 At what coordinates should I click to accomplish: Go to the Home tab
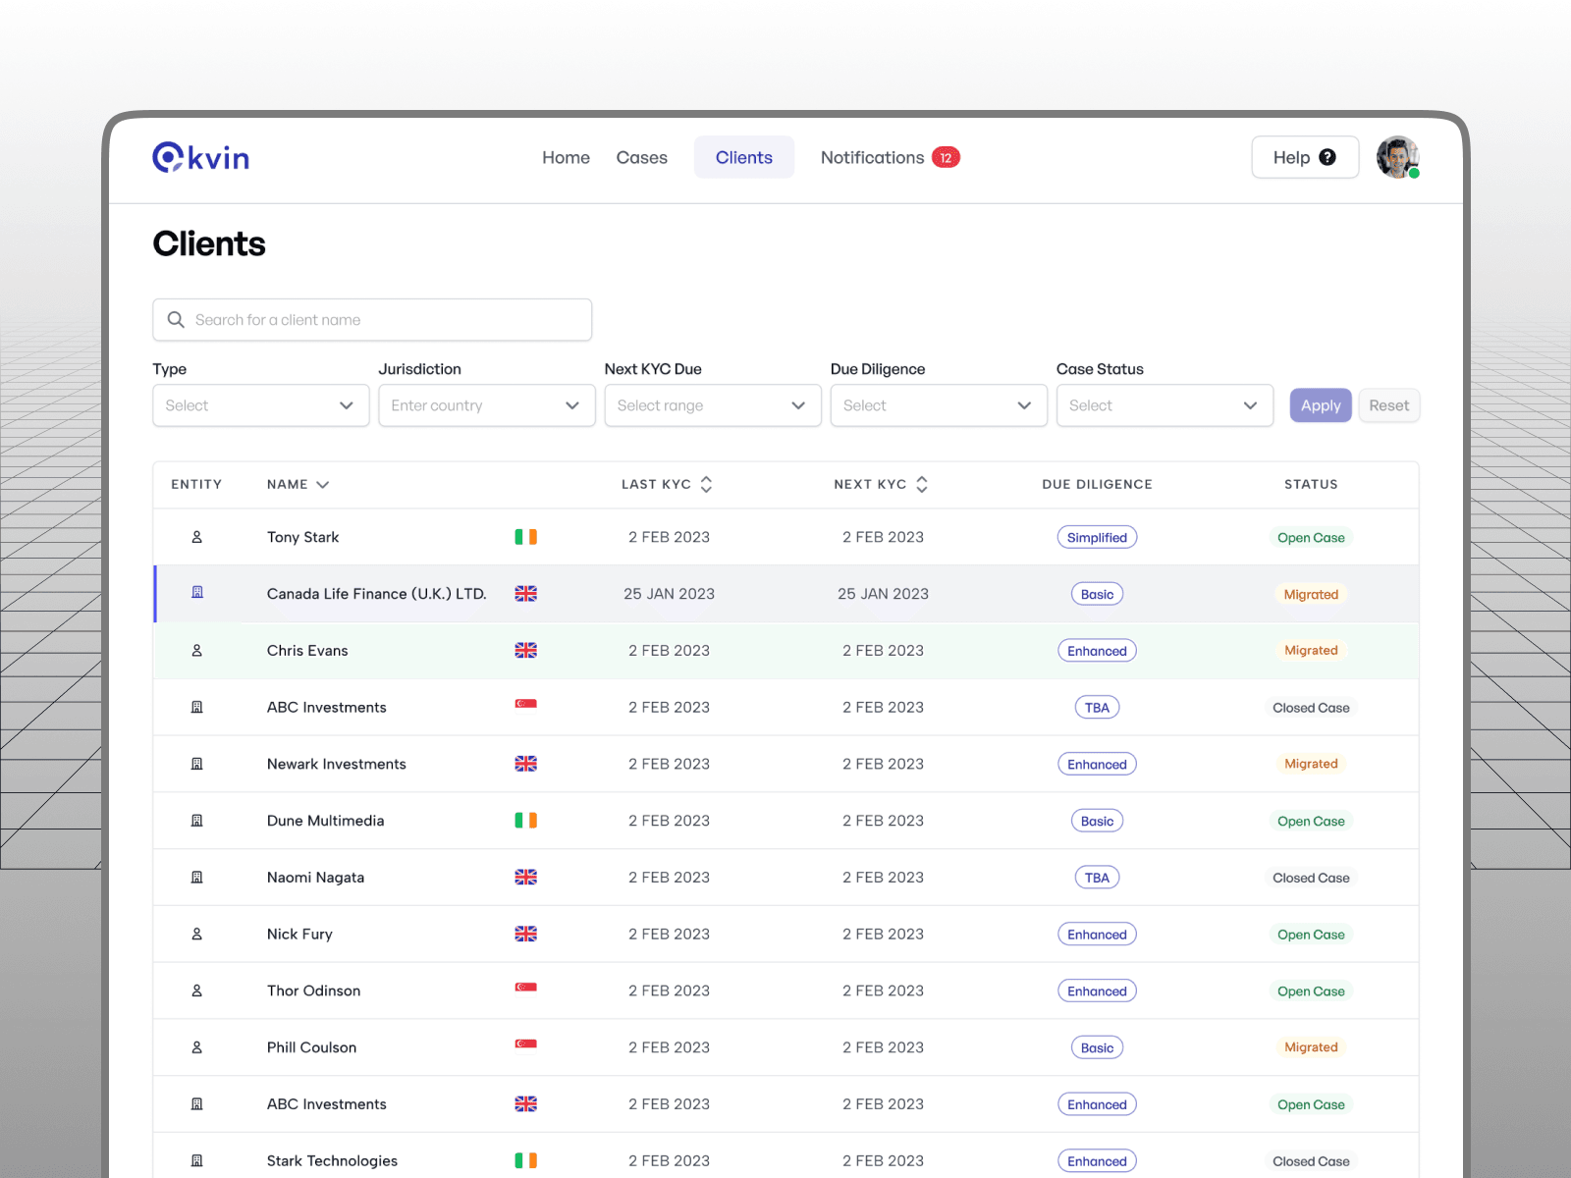point(566,158)
